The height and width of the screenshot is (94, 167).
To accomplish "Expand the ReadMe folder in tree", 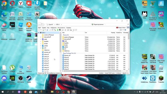I will (41, 41).
